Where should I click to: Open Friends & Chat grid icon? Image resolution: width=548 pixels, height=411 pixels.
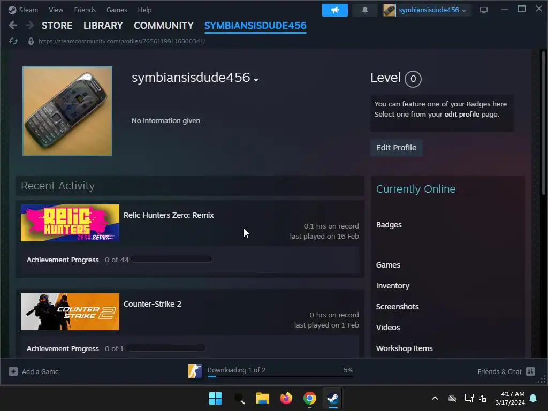(530, 371)
